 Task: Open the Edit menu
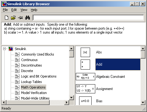pyautogui.click(x=14, y=10)
